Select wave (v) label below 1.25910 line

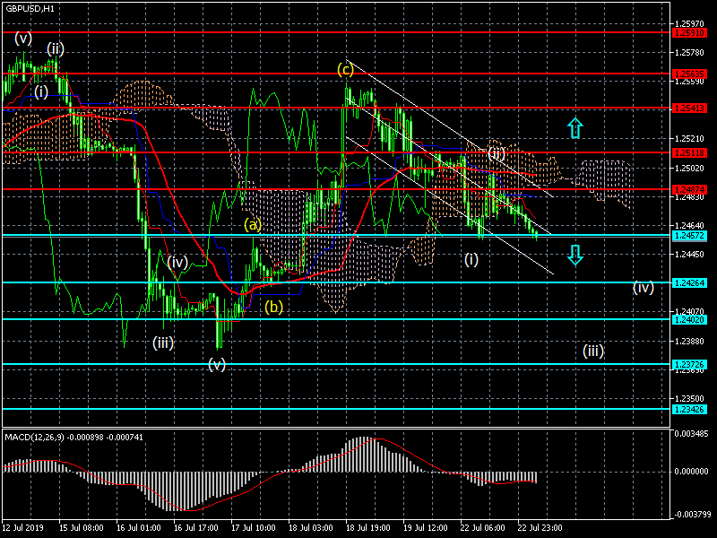click(23, 39)
